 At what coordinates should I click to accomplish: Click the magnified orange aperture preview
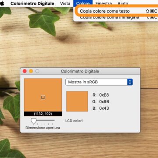pyautogui.click(x=43, y=95)
